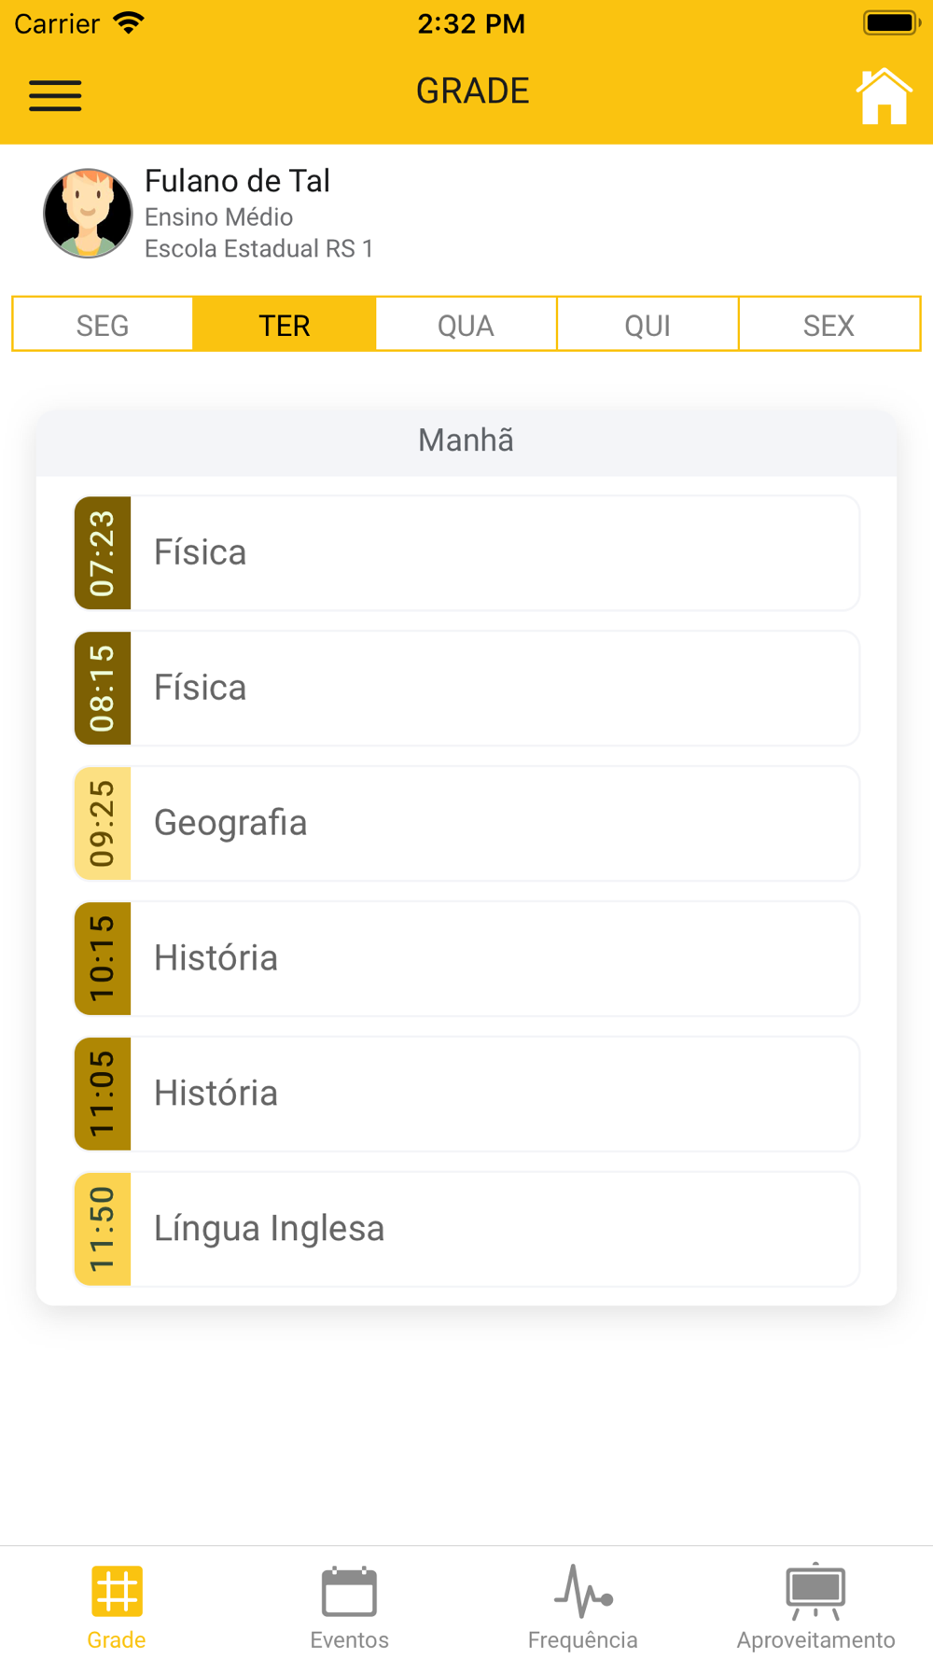Screen dimensions: 933x1659
Task: Open the Aproveitamento board icon
Action: [815, 1591]
